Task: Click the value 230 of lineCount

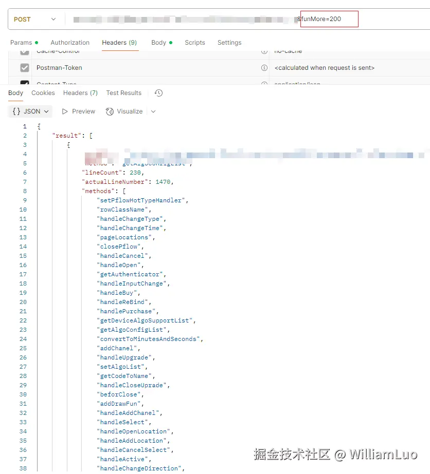Action: pos(135,173)
